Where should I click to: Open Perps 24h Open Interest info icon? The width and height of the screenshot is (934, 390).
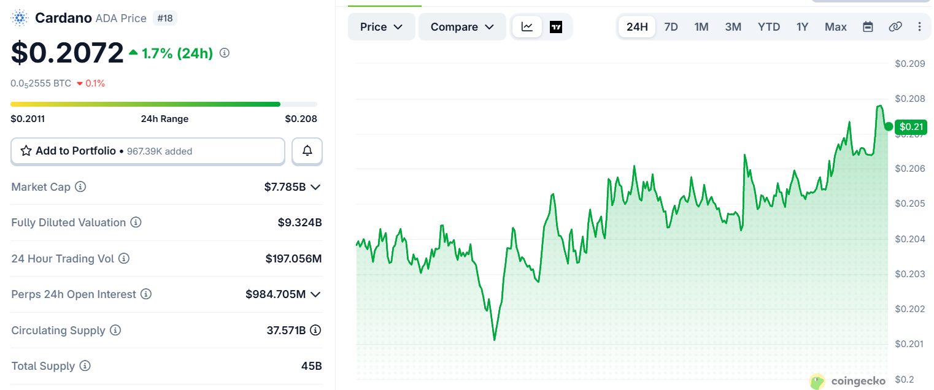click(x=146, y=294)
